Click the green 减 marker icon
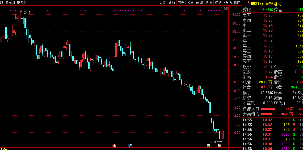Viewport: 303px width, 150px height. (208, 145)
